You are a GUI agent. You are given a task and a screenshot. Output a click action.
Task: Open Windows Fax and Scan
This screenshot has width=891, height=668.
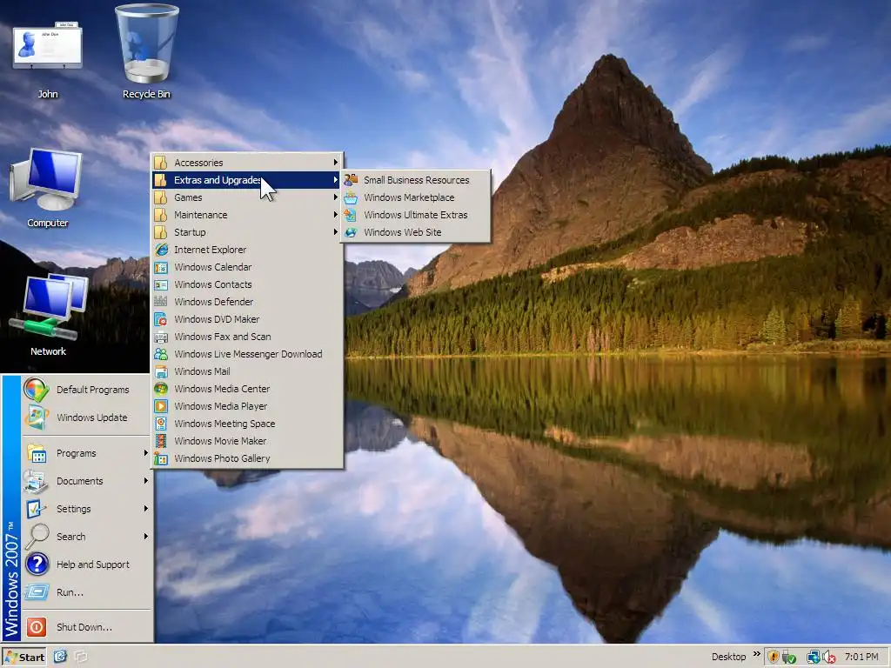(248, 337)
